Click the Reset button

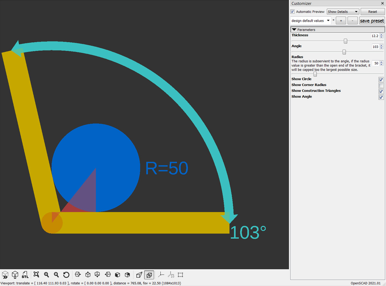pos(373,11)
